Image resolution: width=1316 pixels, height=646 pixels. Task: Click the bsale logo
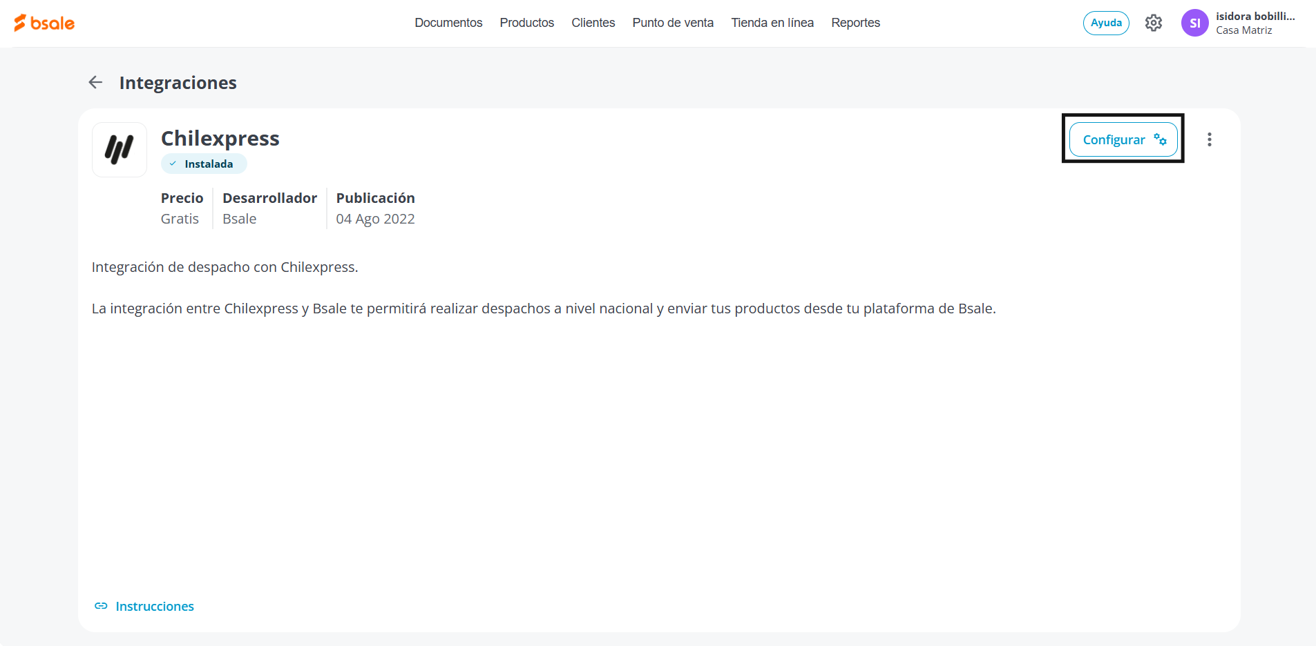click(44, 23)
